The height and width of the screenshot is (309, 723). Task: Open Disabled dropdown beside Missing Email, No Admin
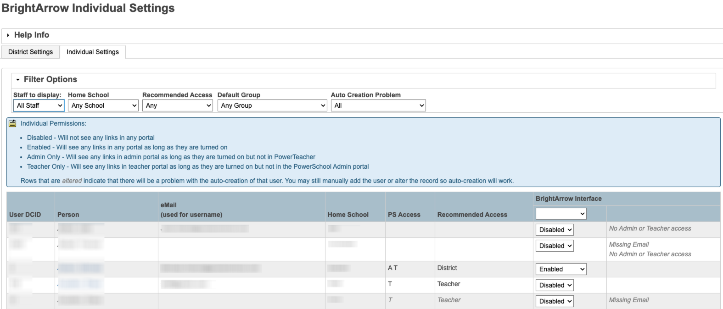click(555, 246)
